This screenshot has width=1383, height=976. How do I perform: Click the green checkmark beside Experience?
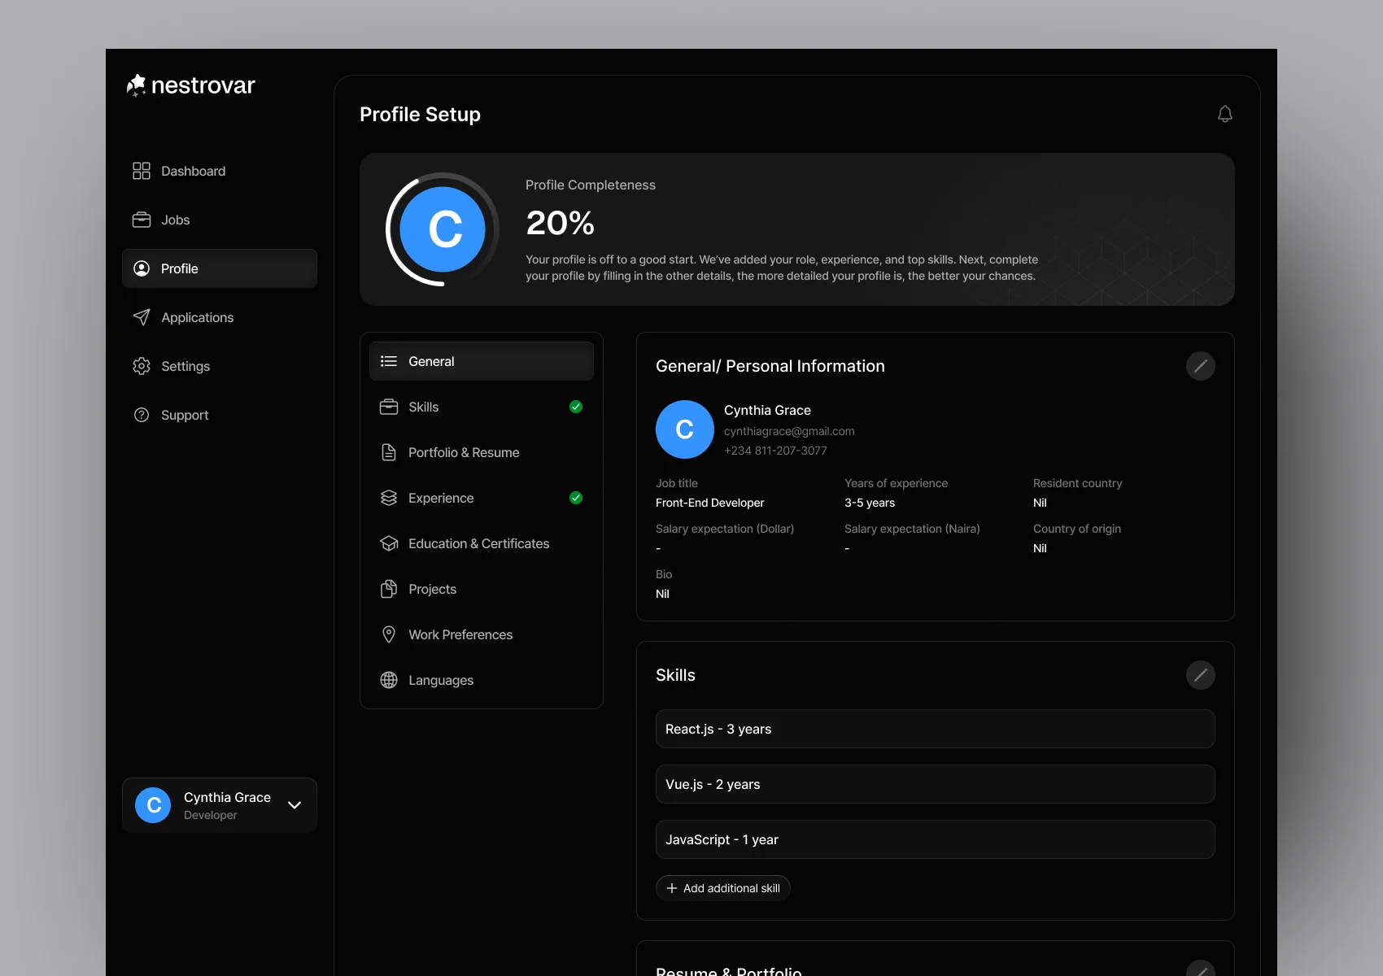pos(576,498)
